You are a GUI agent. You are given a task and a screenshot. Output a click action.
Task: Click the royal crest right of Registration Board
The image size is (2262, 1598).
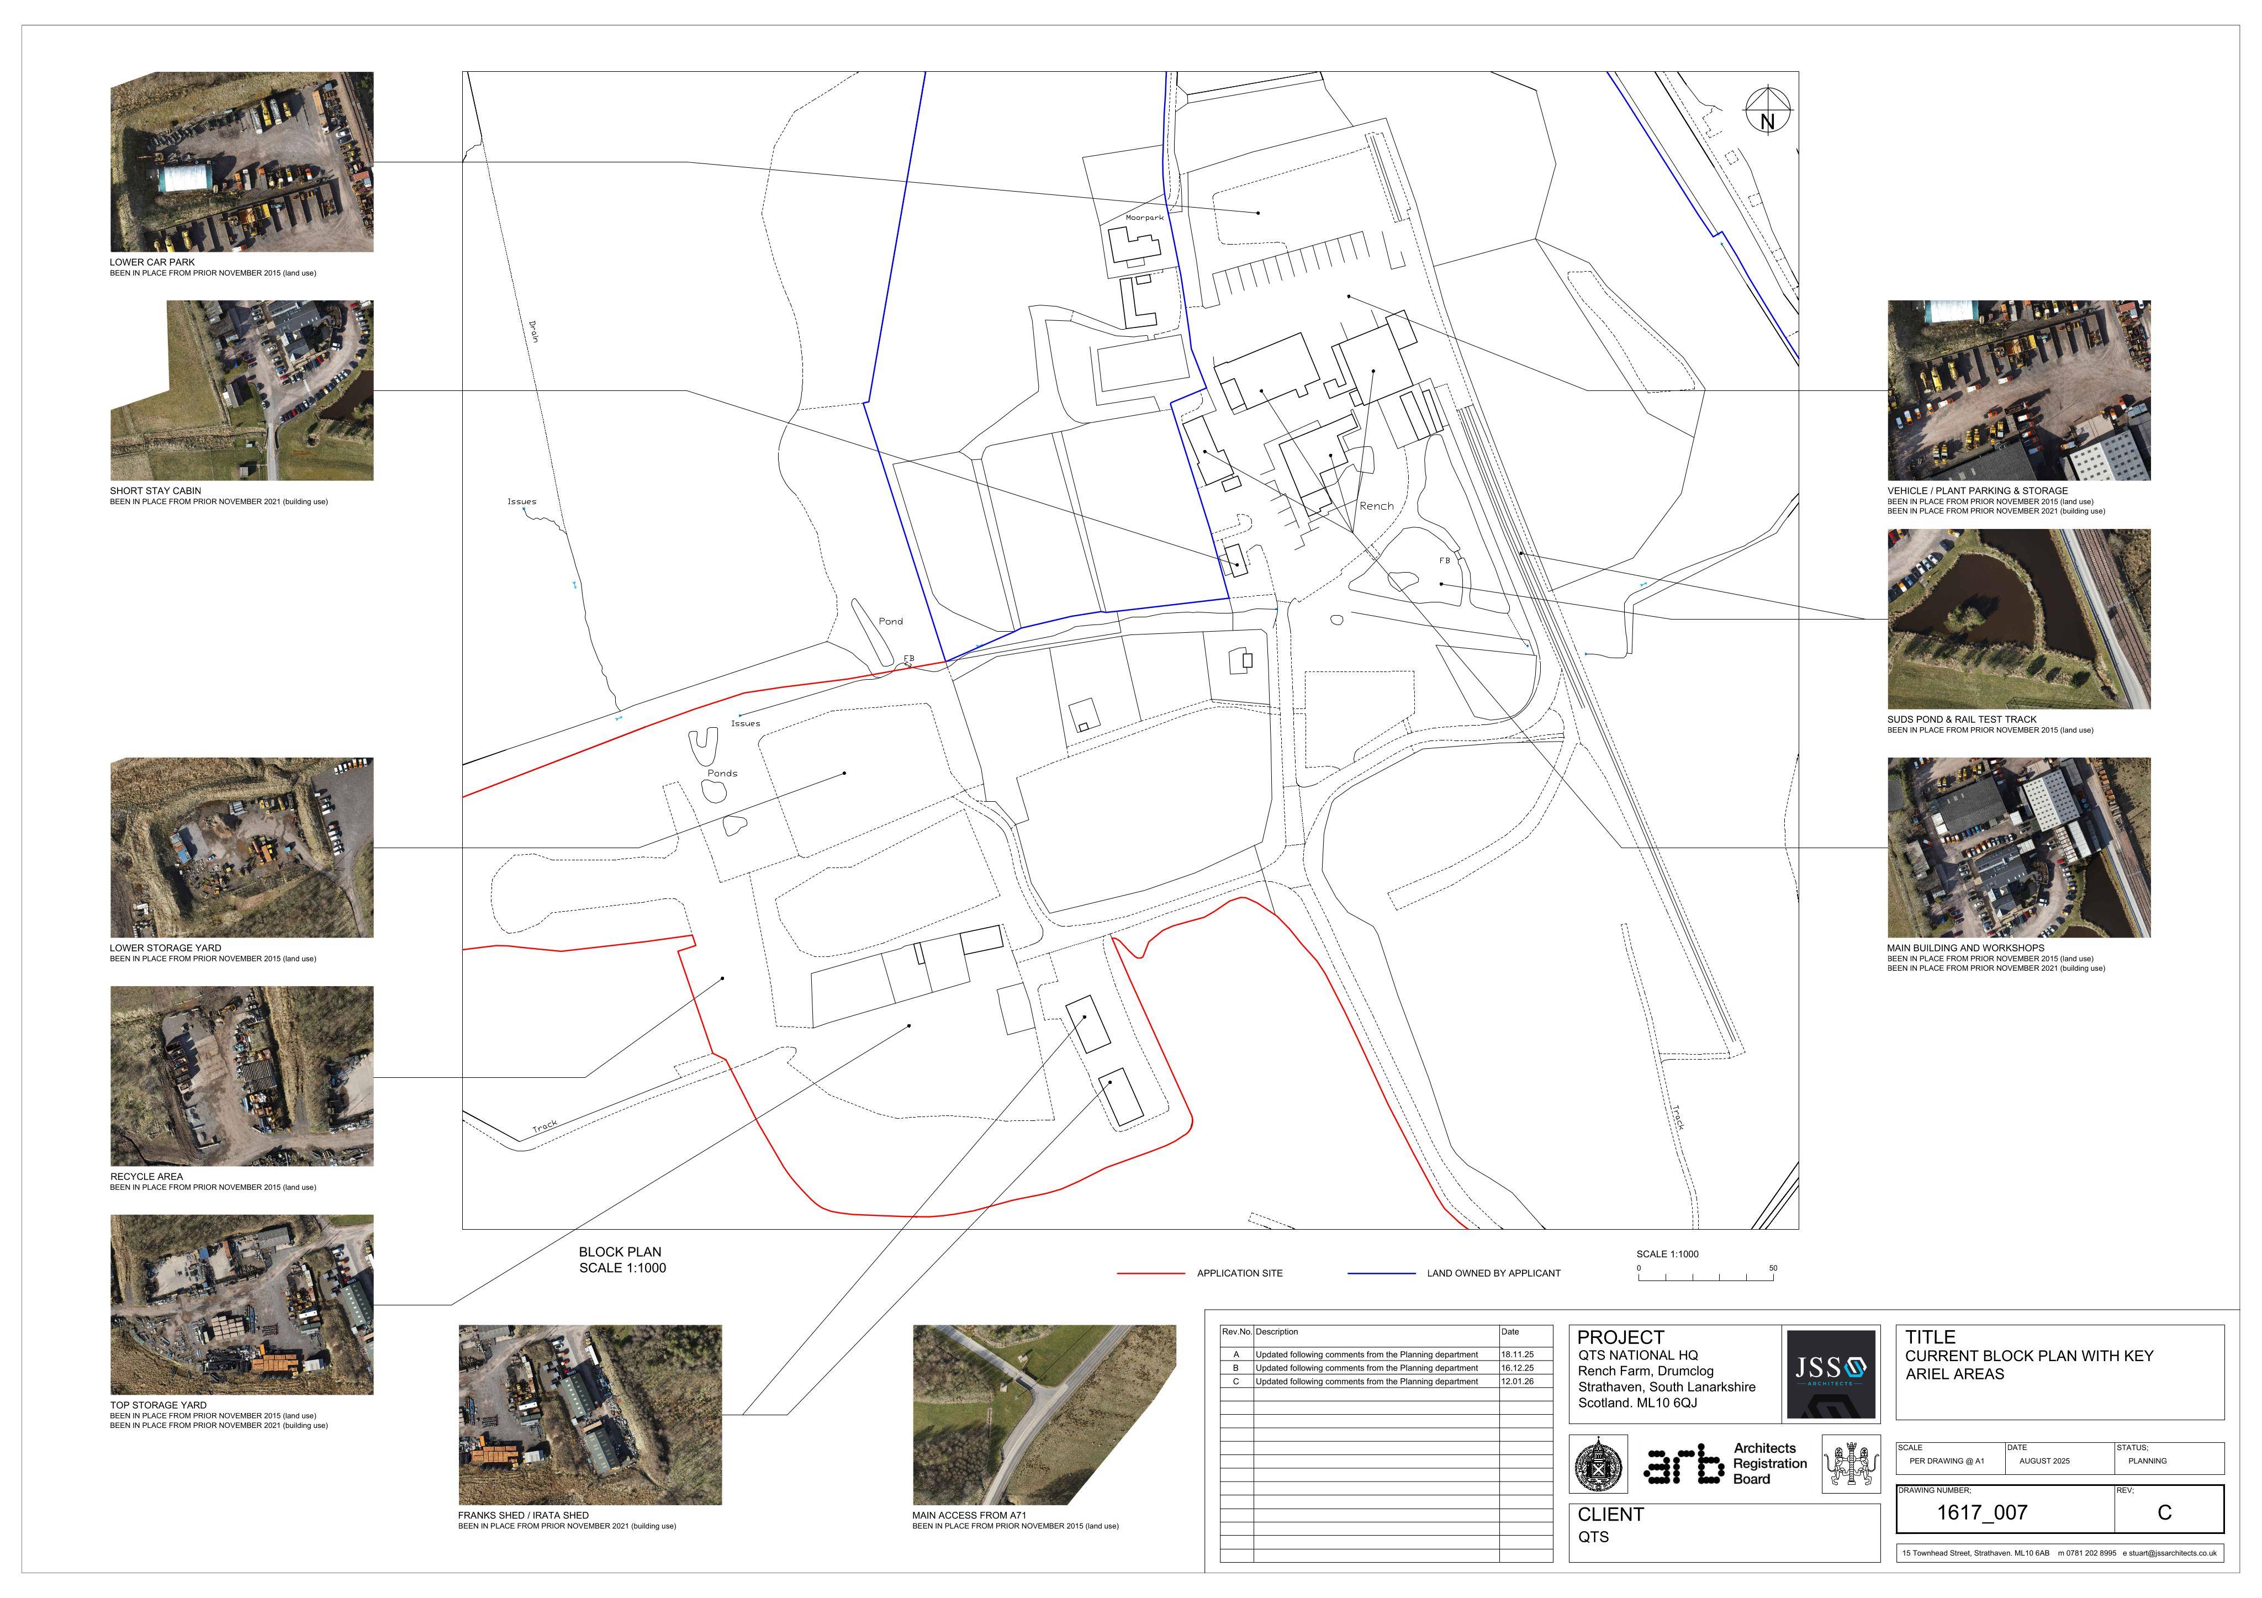click(x=1850, y=1465)
